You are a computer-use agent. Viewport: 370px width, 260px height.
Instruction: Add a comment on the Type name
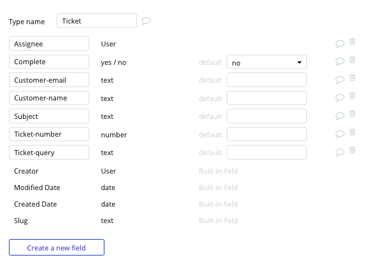click(x=146, y=21)
